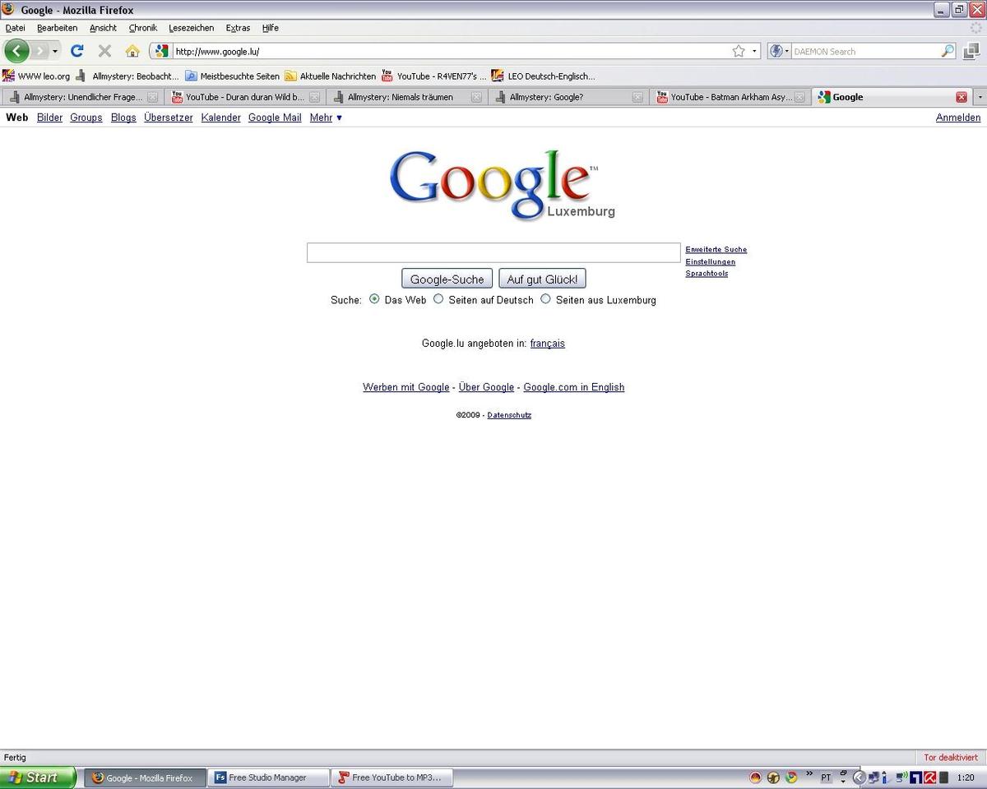Close the Allmystery: Niemals träumen tab
This screenshot has width=987, height=789.
tap(476, 97)
